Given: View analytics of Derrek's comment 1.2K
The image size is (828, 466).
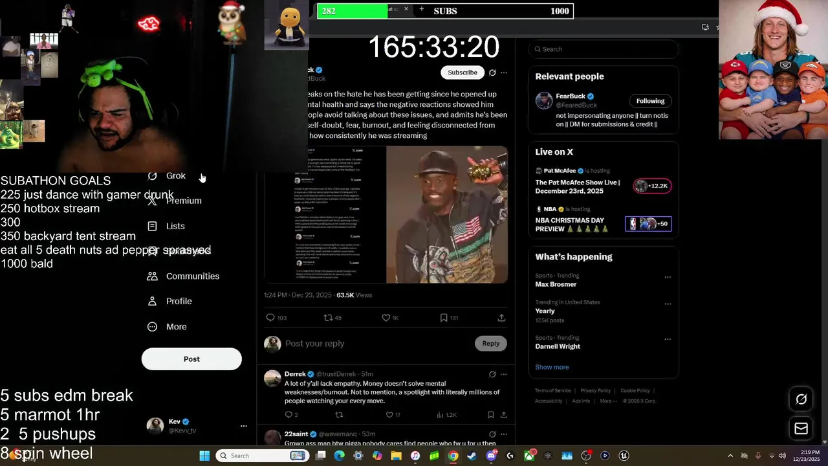Looking at the screenshot, I should (x=447, y=415).
